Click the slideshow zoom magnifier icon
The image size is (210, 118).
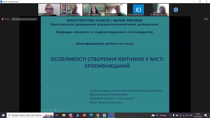coord(59,110)
